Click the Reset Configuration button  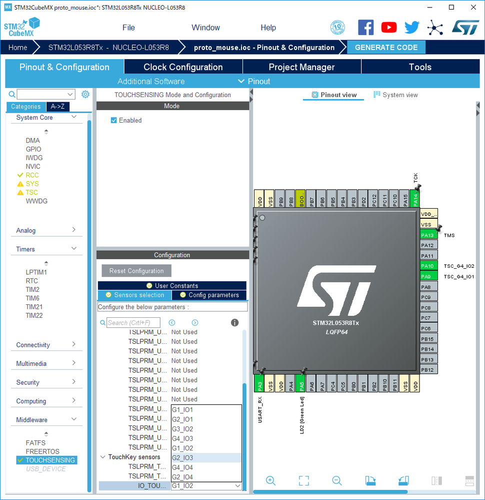(136, 271)
